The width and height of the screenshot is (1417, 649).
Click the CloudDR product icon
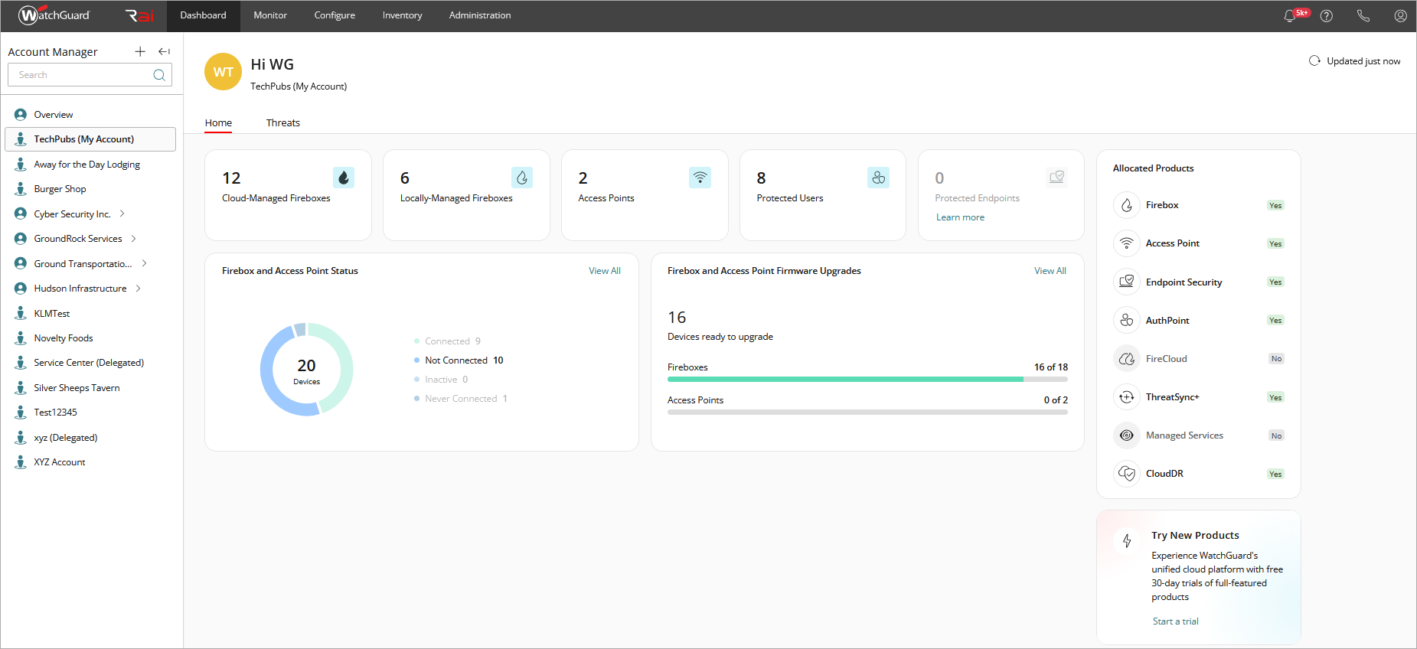click(x=1127, y=474)
